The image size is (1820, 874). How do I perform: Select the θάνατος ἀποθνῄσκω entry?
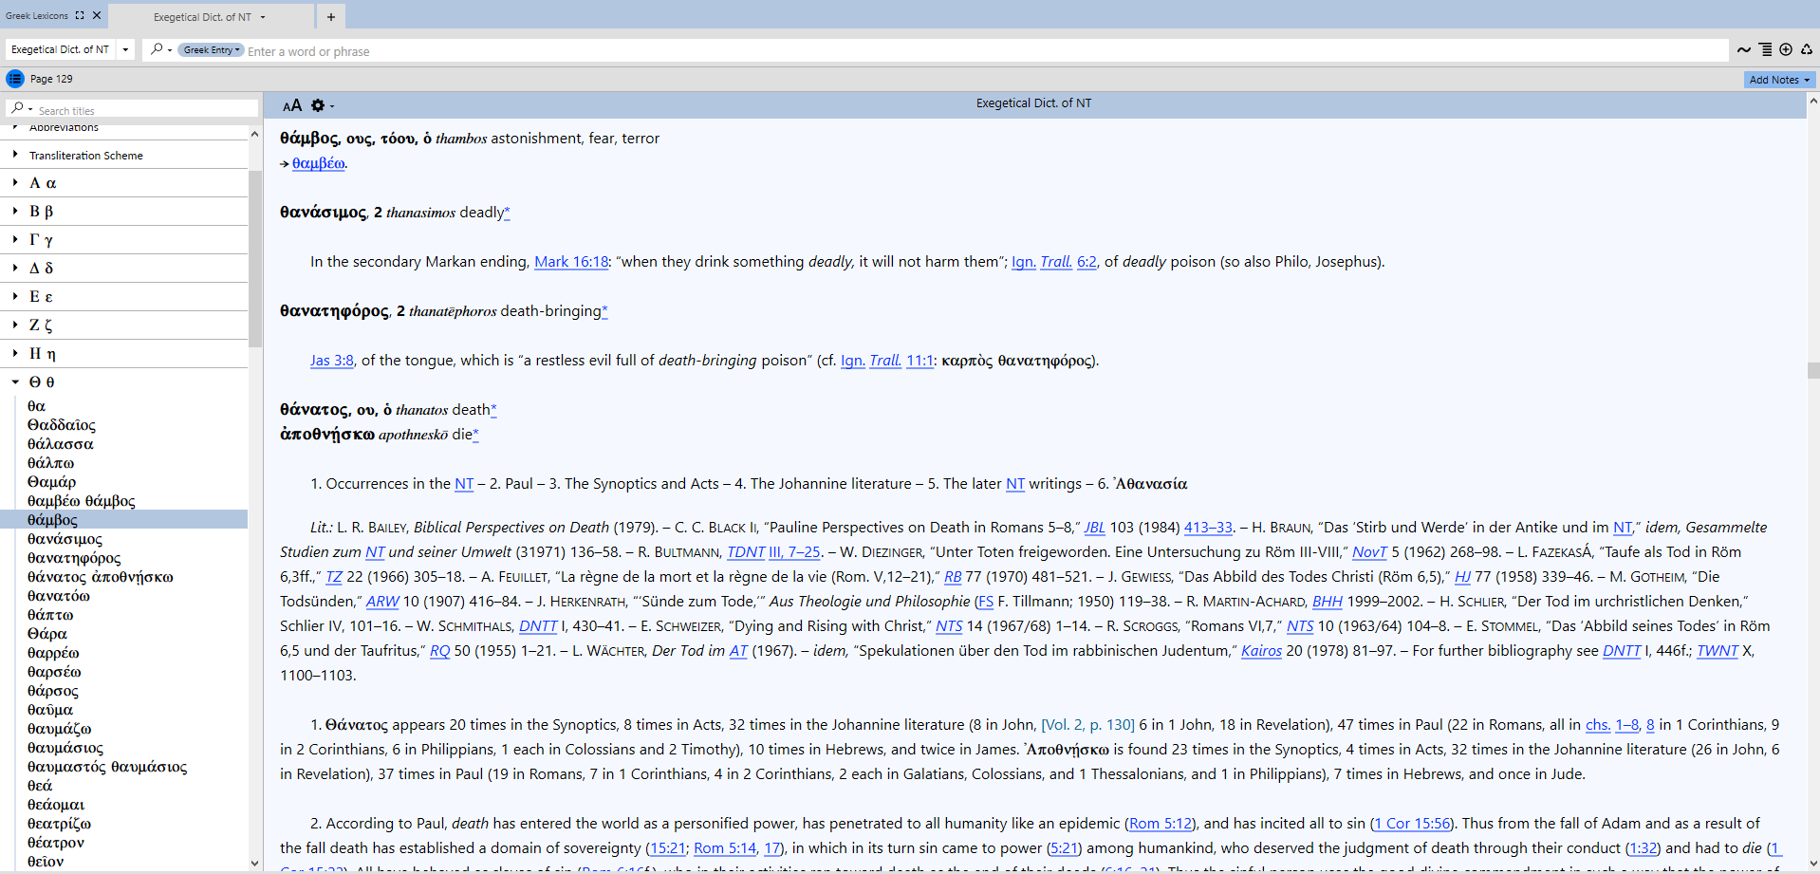coord(100,577)
